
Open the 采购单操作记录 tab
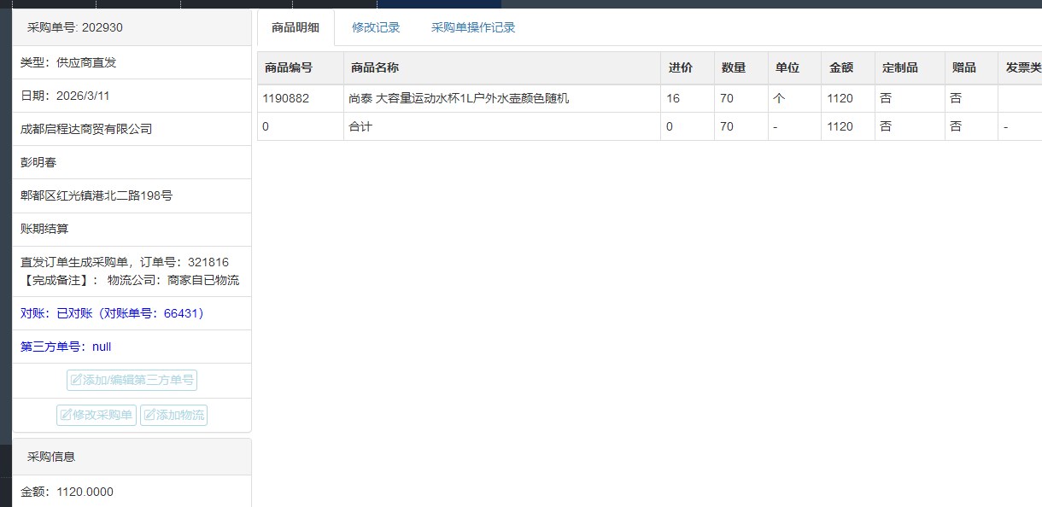[473, 27]
